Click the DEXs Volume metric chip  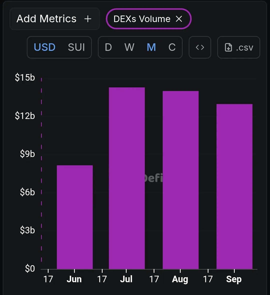pos(149,19)
